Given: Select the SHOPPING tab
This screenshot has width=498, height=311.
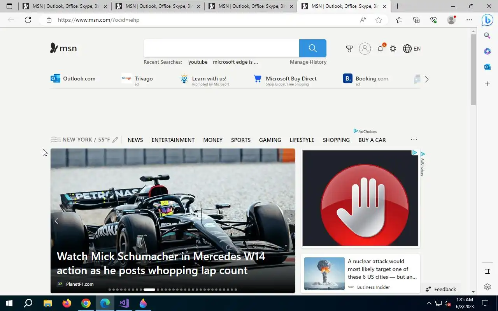Looking at the screenshot, I should (x=336, y=140).
